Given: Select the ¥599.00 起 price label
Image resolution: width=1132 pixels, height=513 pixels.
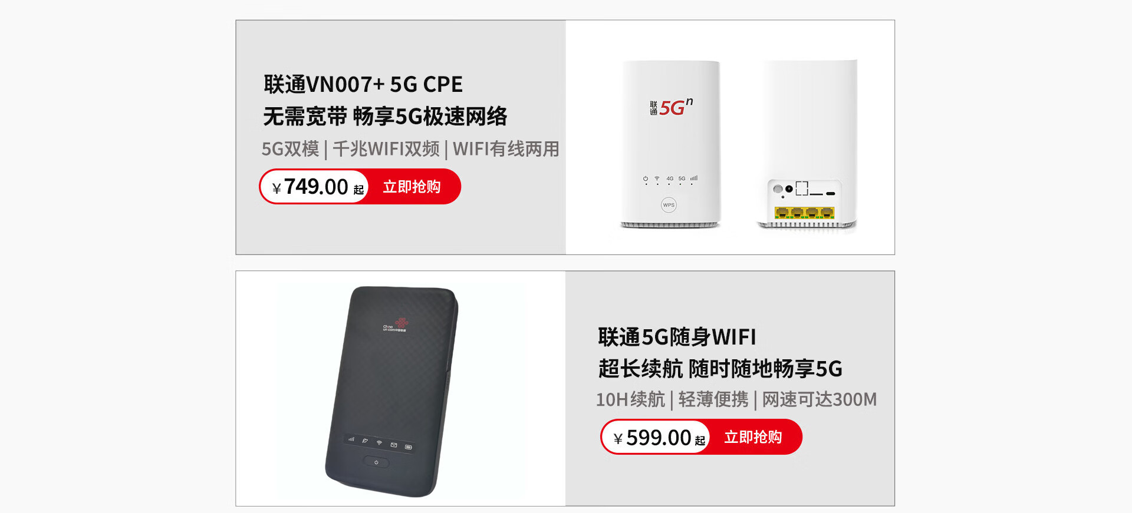Looking at the screenshot, I should pos(659,438).
